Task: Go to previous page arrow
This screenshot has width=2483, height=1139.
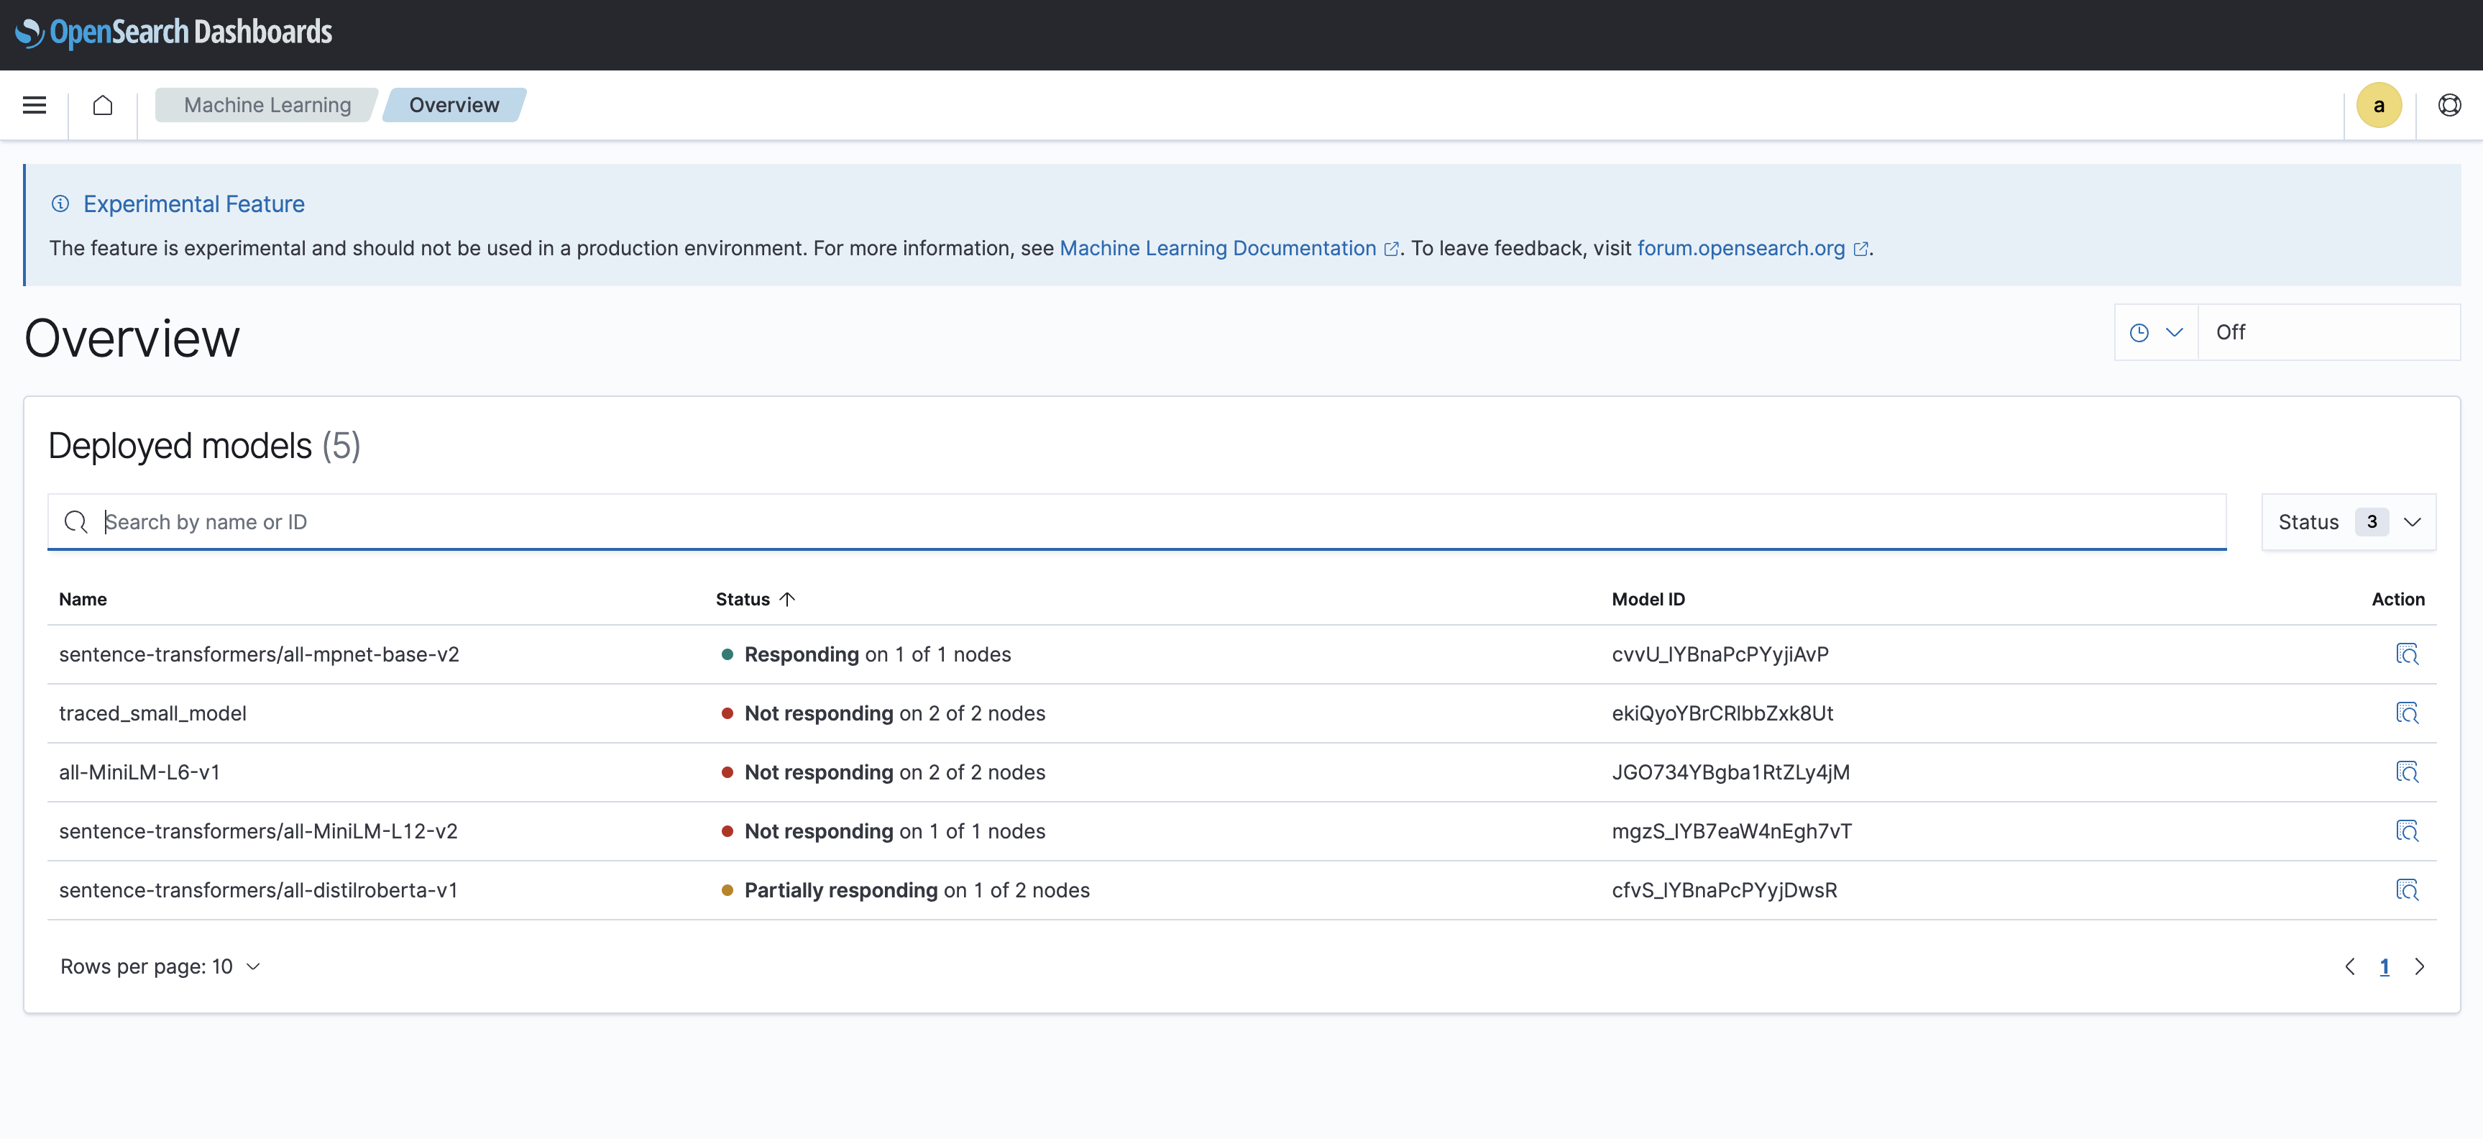Action: (2349, 966)
